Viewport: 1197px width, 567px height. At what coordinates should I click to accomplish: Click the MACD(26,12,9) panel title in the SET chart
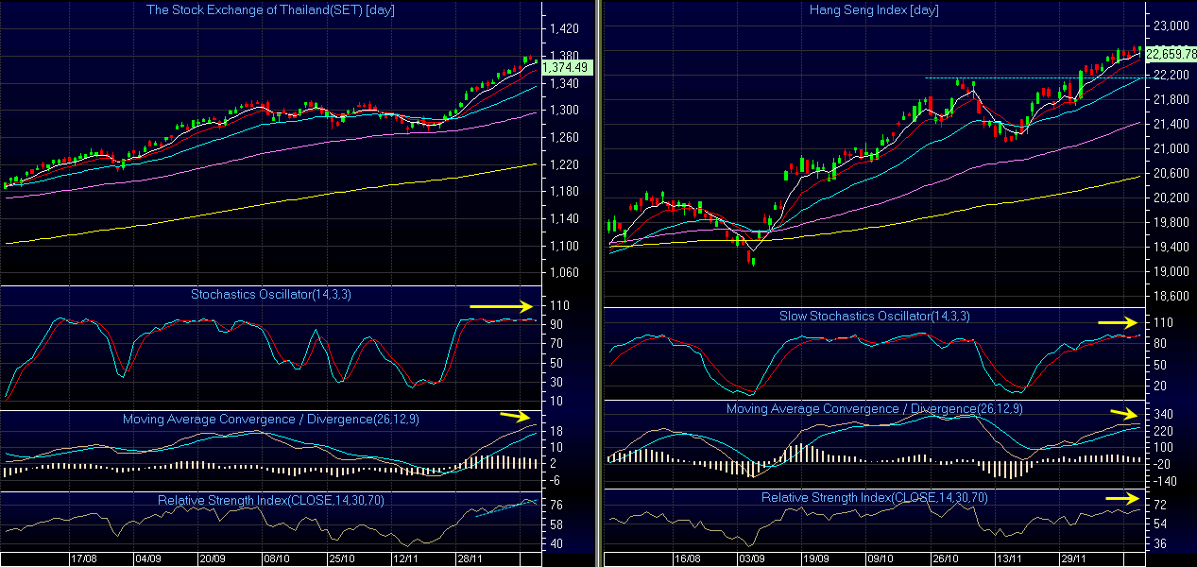pos(271,419)
